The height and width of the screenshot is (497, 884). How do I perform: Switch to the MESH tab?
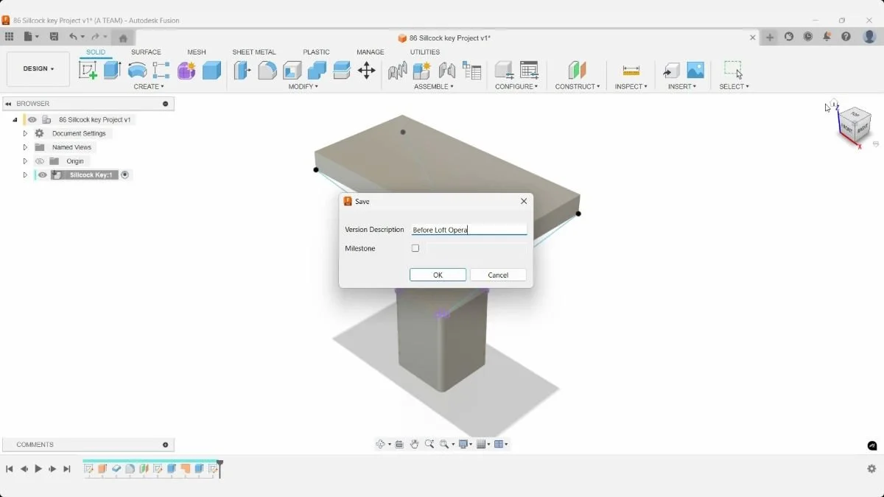pos(197,52)
